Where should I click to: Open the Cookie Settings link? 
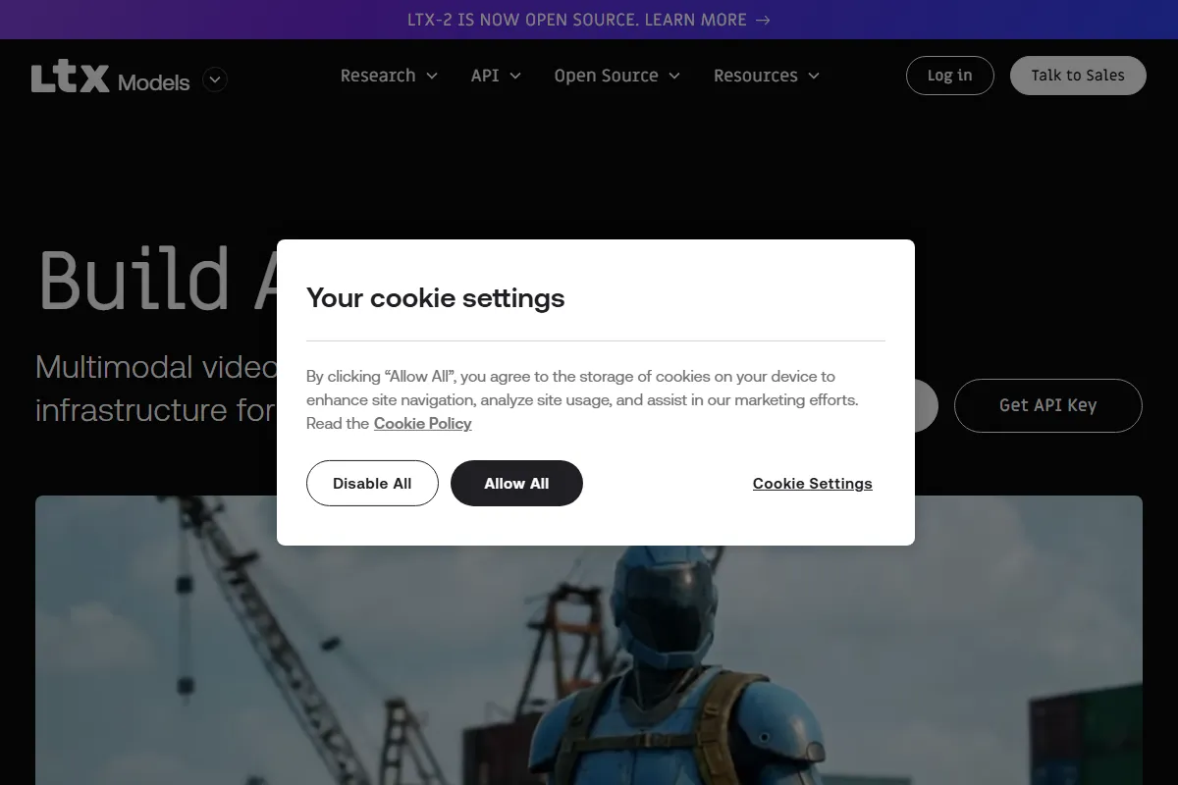812,483
